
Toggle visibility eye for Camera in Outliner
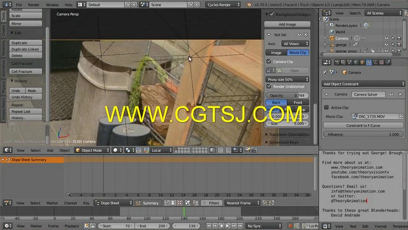tap(387, 38)
